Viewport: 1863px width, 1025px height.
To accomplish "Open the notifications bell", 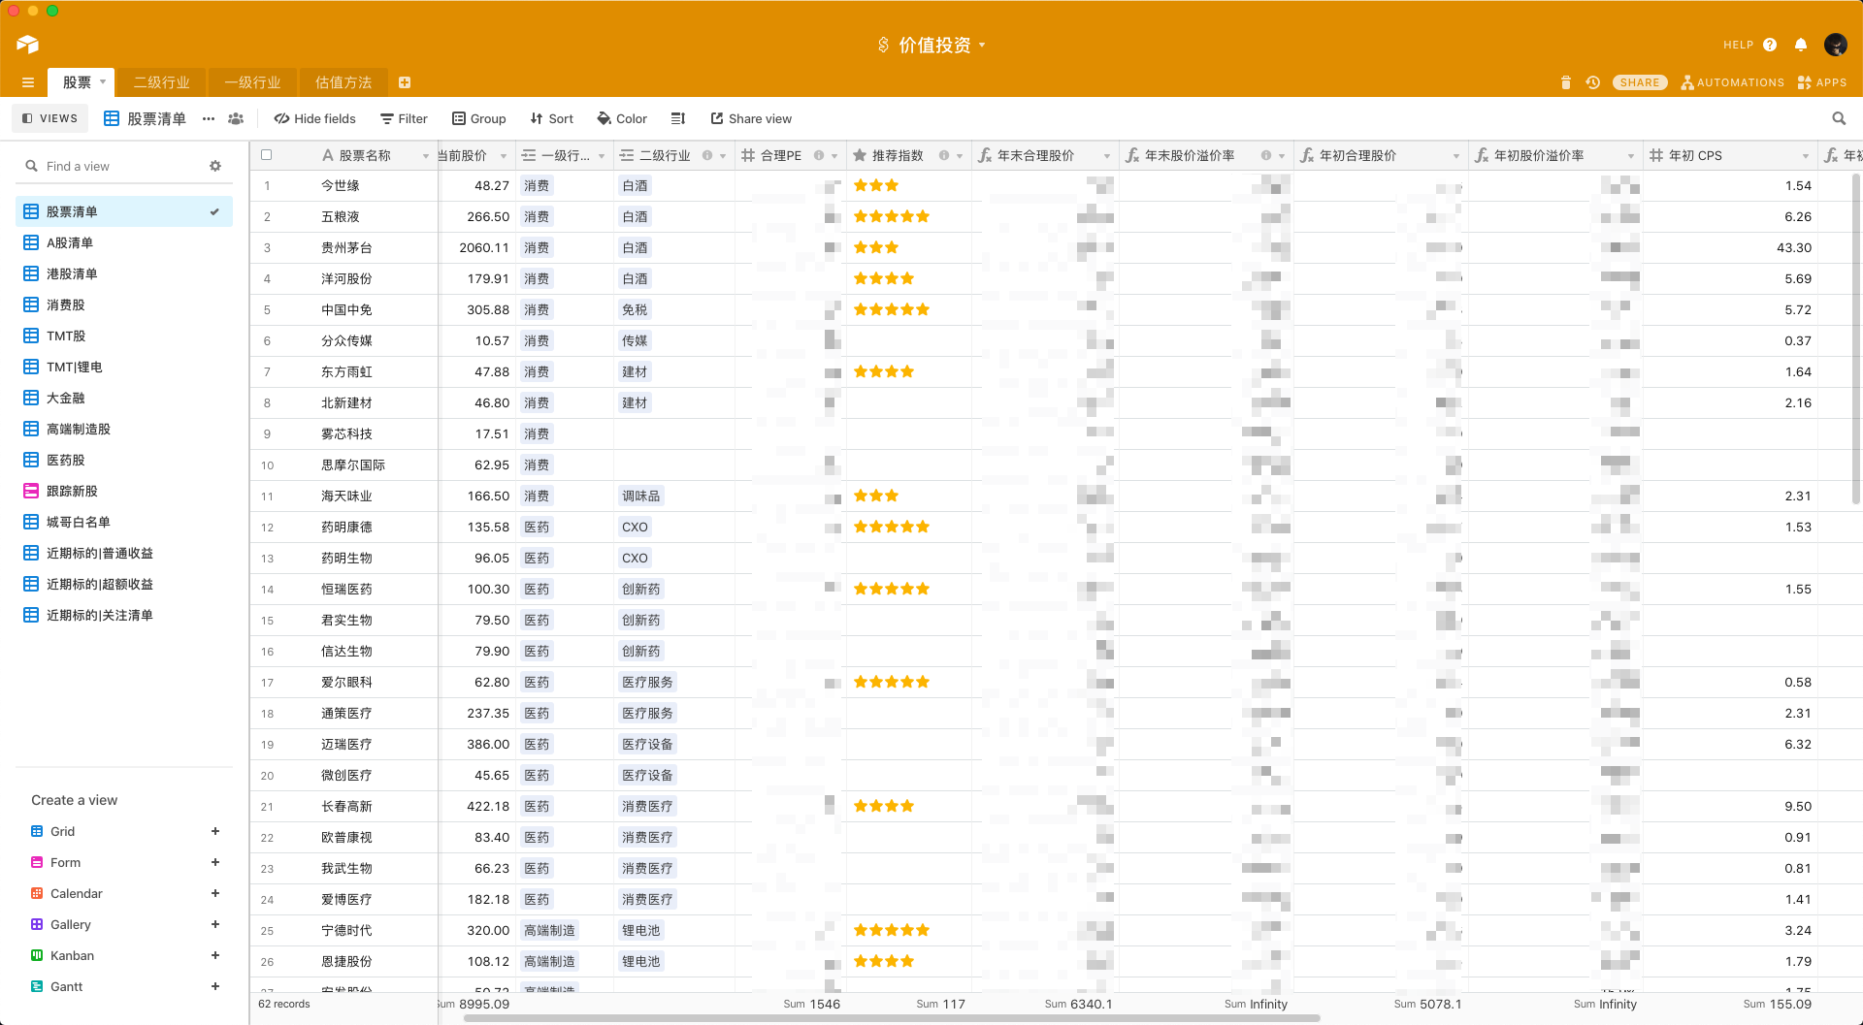I will tap(1801, 45).
